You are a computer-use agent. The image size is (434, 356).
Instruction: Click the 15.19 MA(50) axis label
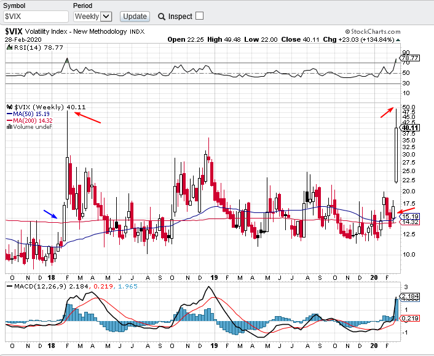pos(410,217)
